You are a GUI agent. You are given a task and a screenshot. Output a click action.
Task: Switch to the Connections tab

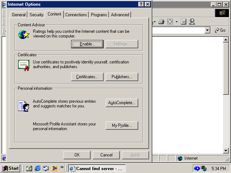[x=76, y=15]
